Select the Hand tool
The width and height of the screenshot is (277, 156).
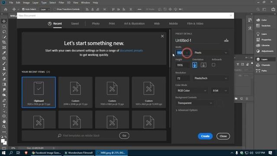pyautogui.click(x=4, y=121)
